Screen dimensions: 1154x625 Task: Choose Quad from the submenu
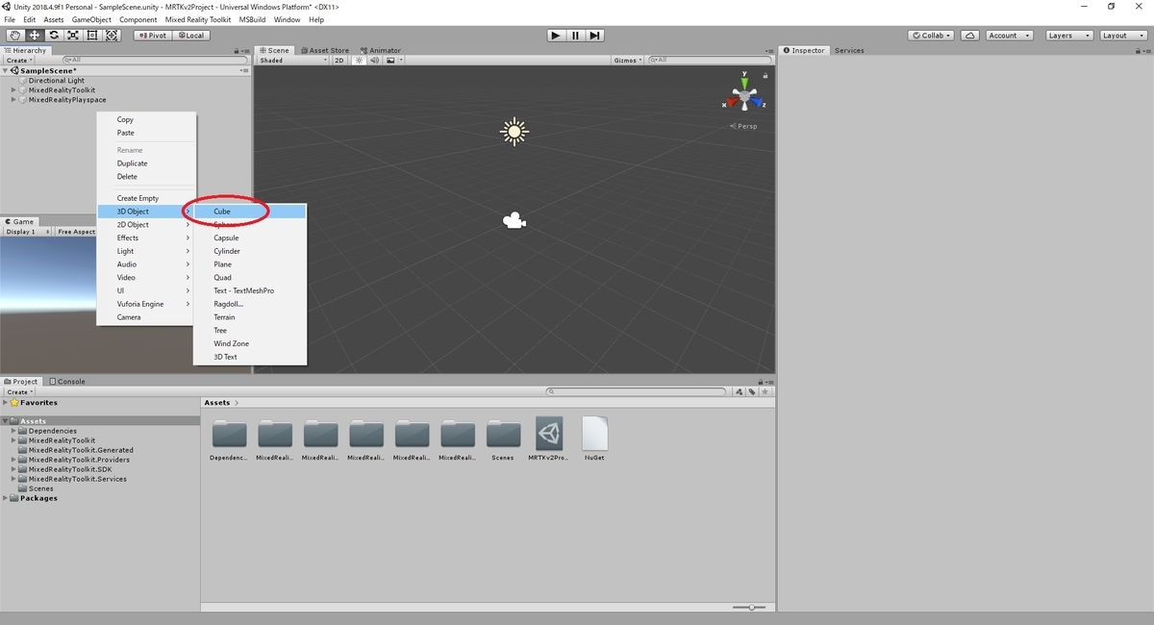[250, 277]
